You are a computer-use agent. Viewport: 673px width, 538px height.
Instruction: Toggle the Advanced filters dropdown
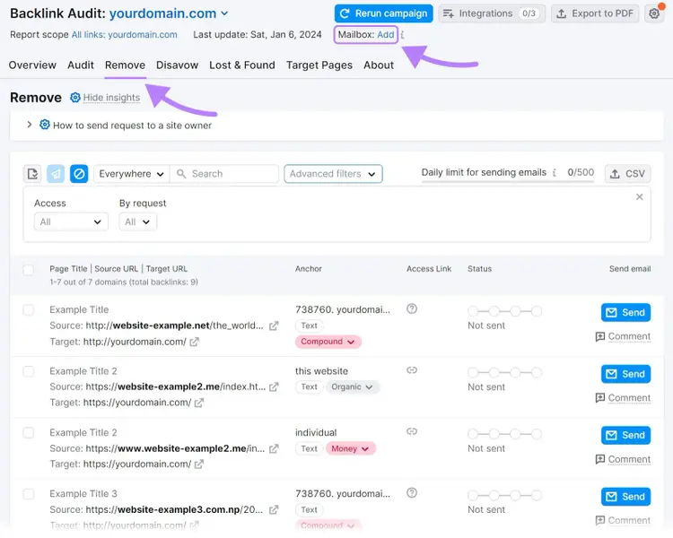click(333, 174)
